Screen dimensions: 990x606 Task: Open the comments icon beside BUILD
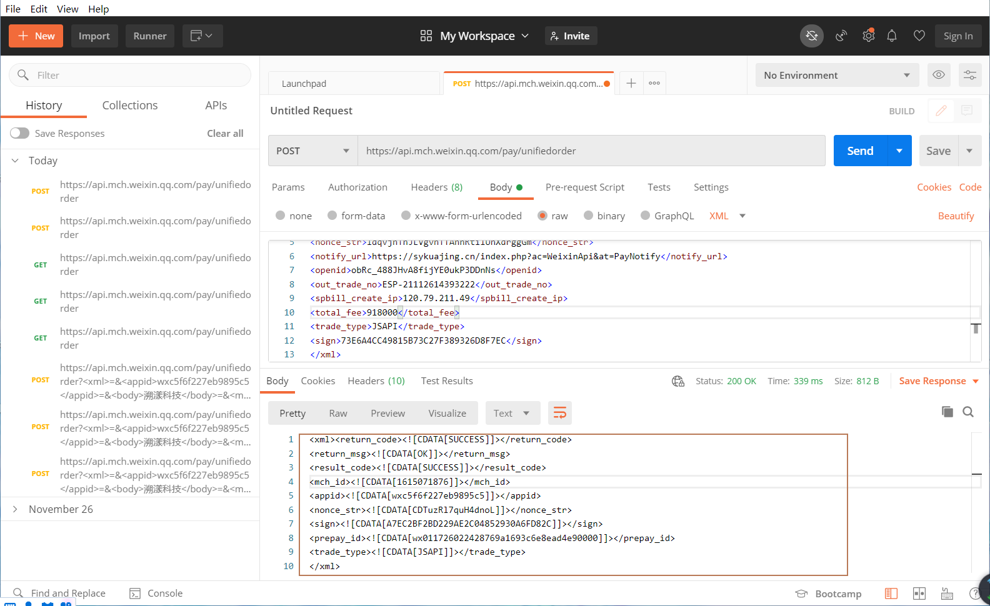967,111
